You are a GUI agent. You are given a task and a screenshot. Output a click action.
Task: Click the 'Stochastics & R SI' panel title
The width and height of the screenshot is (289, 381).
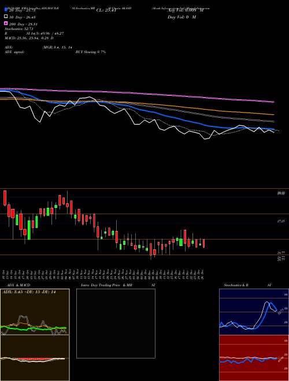click(247, 285)
